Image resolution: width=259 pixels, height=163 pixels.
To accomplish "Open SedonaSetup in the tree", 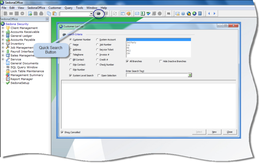I will pyautogui.click(x=20, y=83).
